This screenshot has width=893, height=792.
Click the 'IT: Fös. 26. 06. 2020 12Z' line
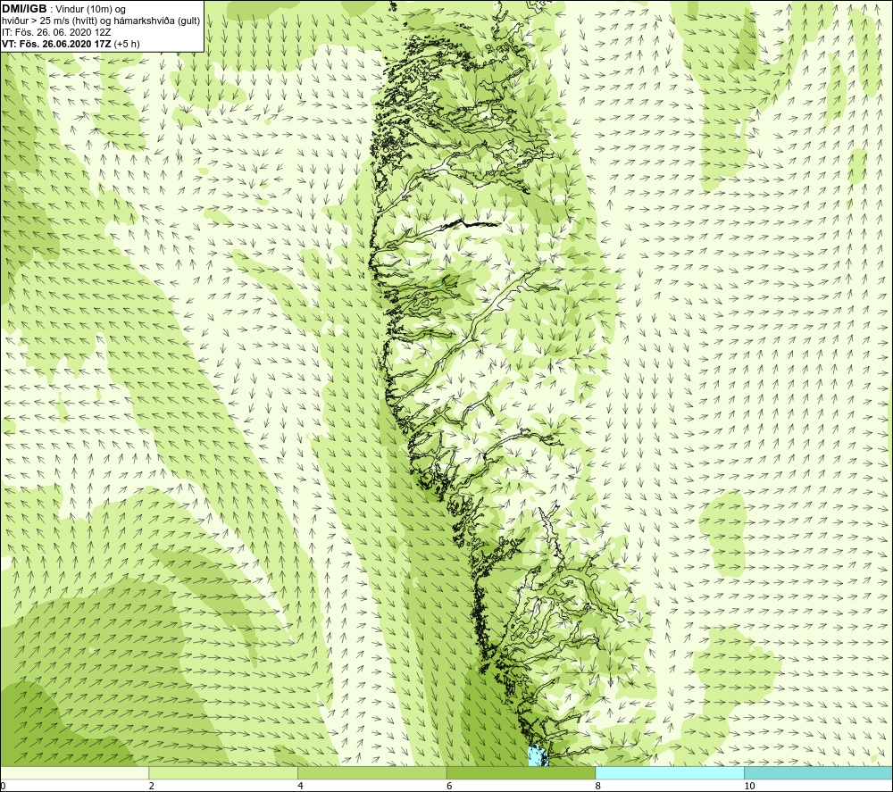(x=56, y=32)
